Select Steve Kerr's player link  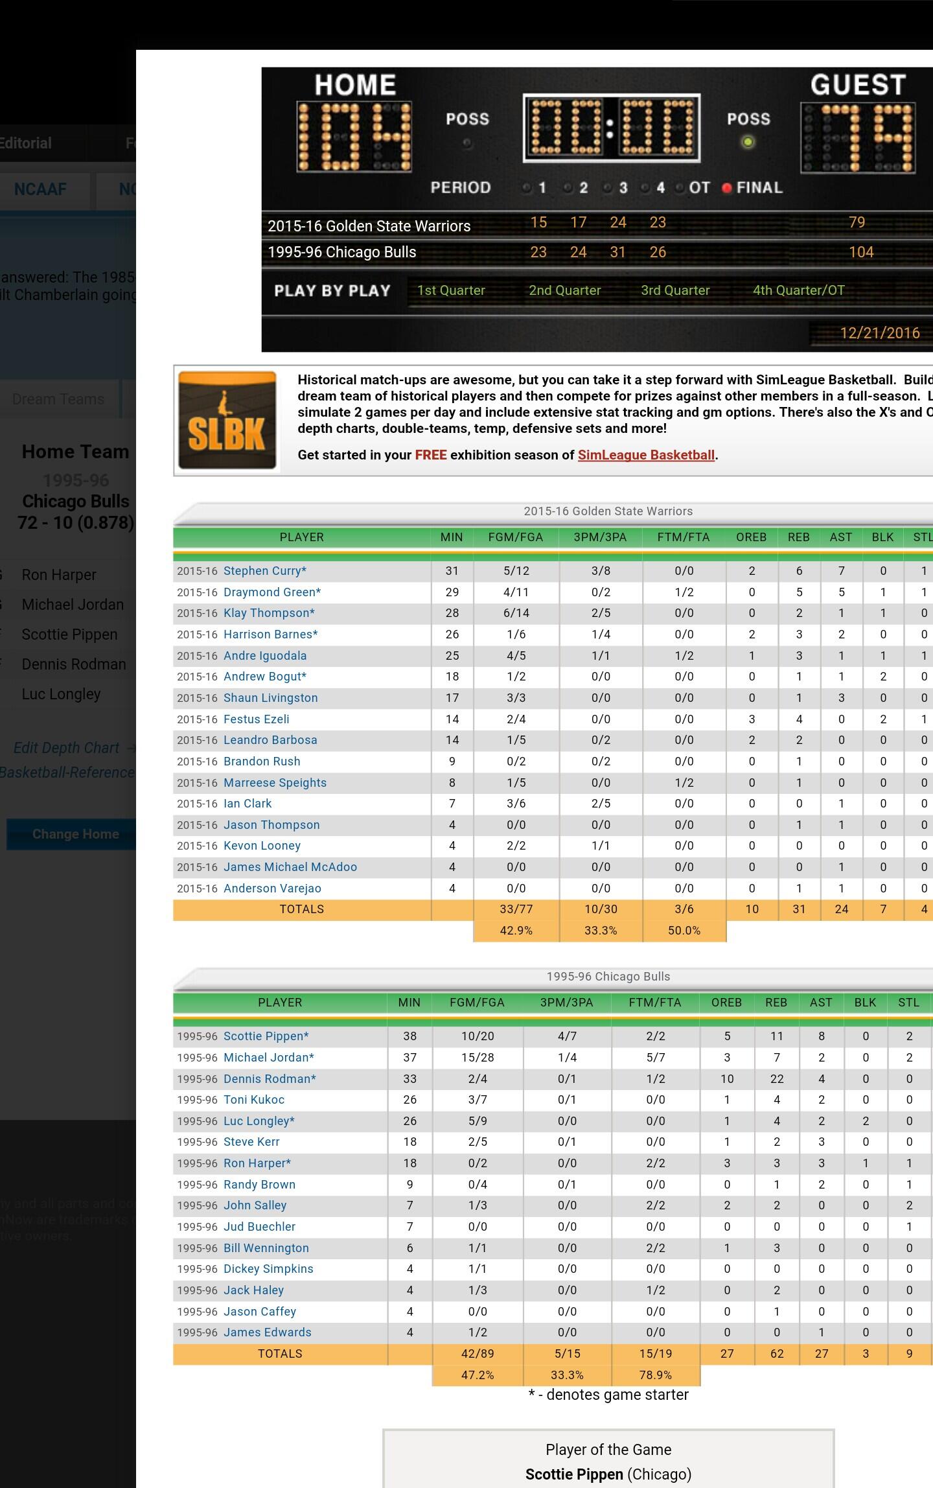[x=251, y=1142]
